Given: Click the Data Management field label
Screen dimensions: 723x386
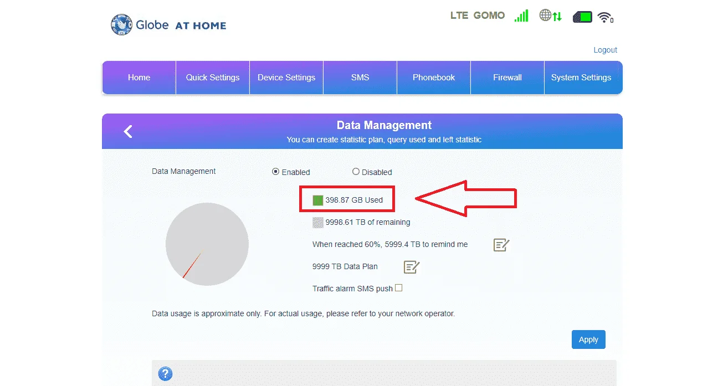Looking at the screenshot, I should (x=184, y=171).
